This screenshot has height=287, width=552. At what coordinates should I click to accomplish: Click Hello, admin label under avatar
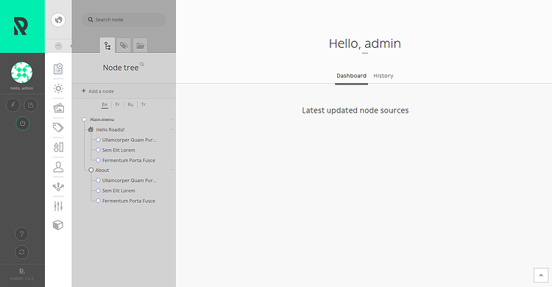click(x=22, y=88)
